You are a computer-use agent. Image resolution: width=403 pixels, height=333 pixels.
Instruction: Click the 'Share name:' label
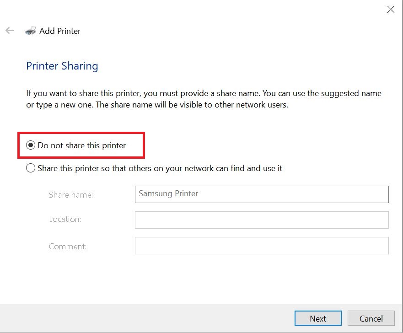point(71,195)
